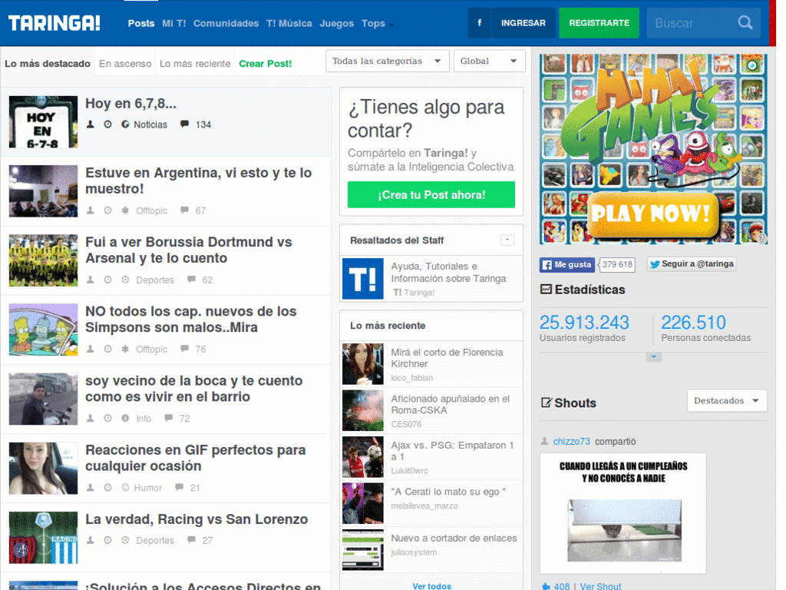Image resolution: width=786 pixels, height=590 pixels.
Task: Switch to the En ascenso tab
Action: [x=125, y=63]
